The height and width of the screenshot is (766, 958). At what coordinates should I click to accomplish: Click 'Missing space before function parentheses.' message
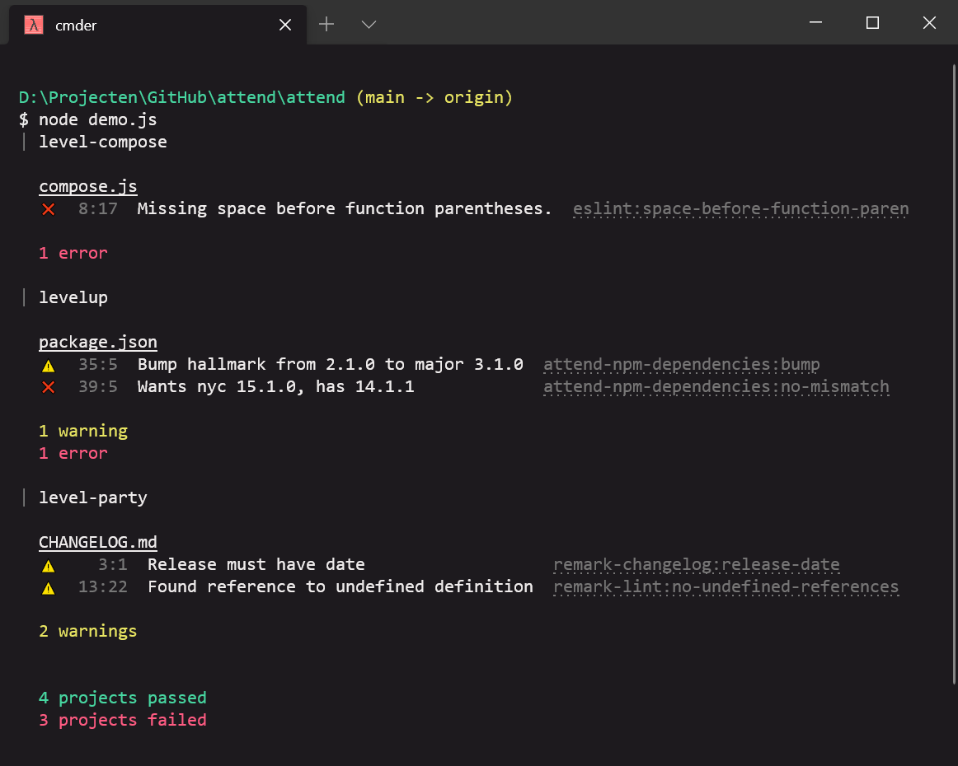tap(345, 208)
